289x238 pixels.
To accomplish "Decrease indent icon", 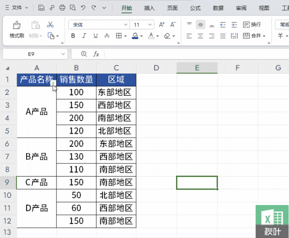I will 223,24.
